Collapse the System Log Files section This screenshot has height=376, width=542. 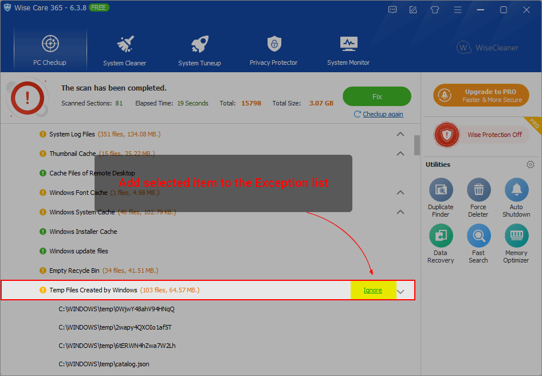[400, 134]
